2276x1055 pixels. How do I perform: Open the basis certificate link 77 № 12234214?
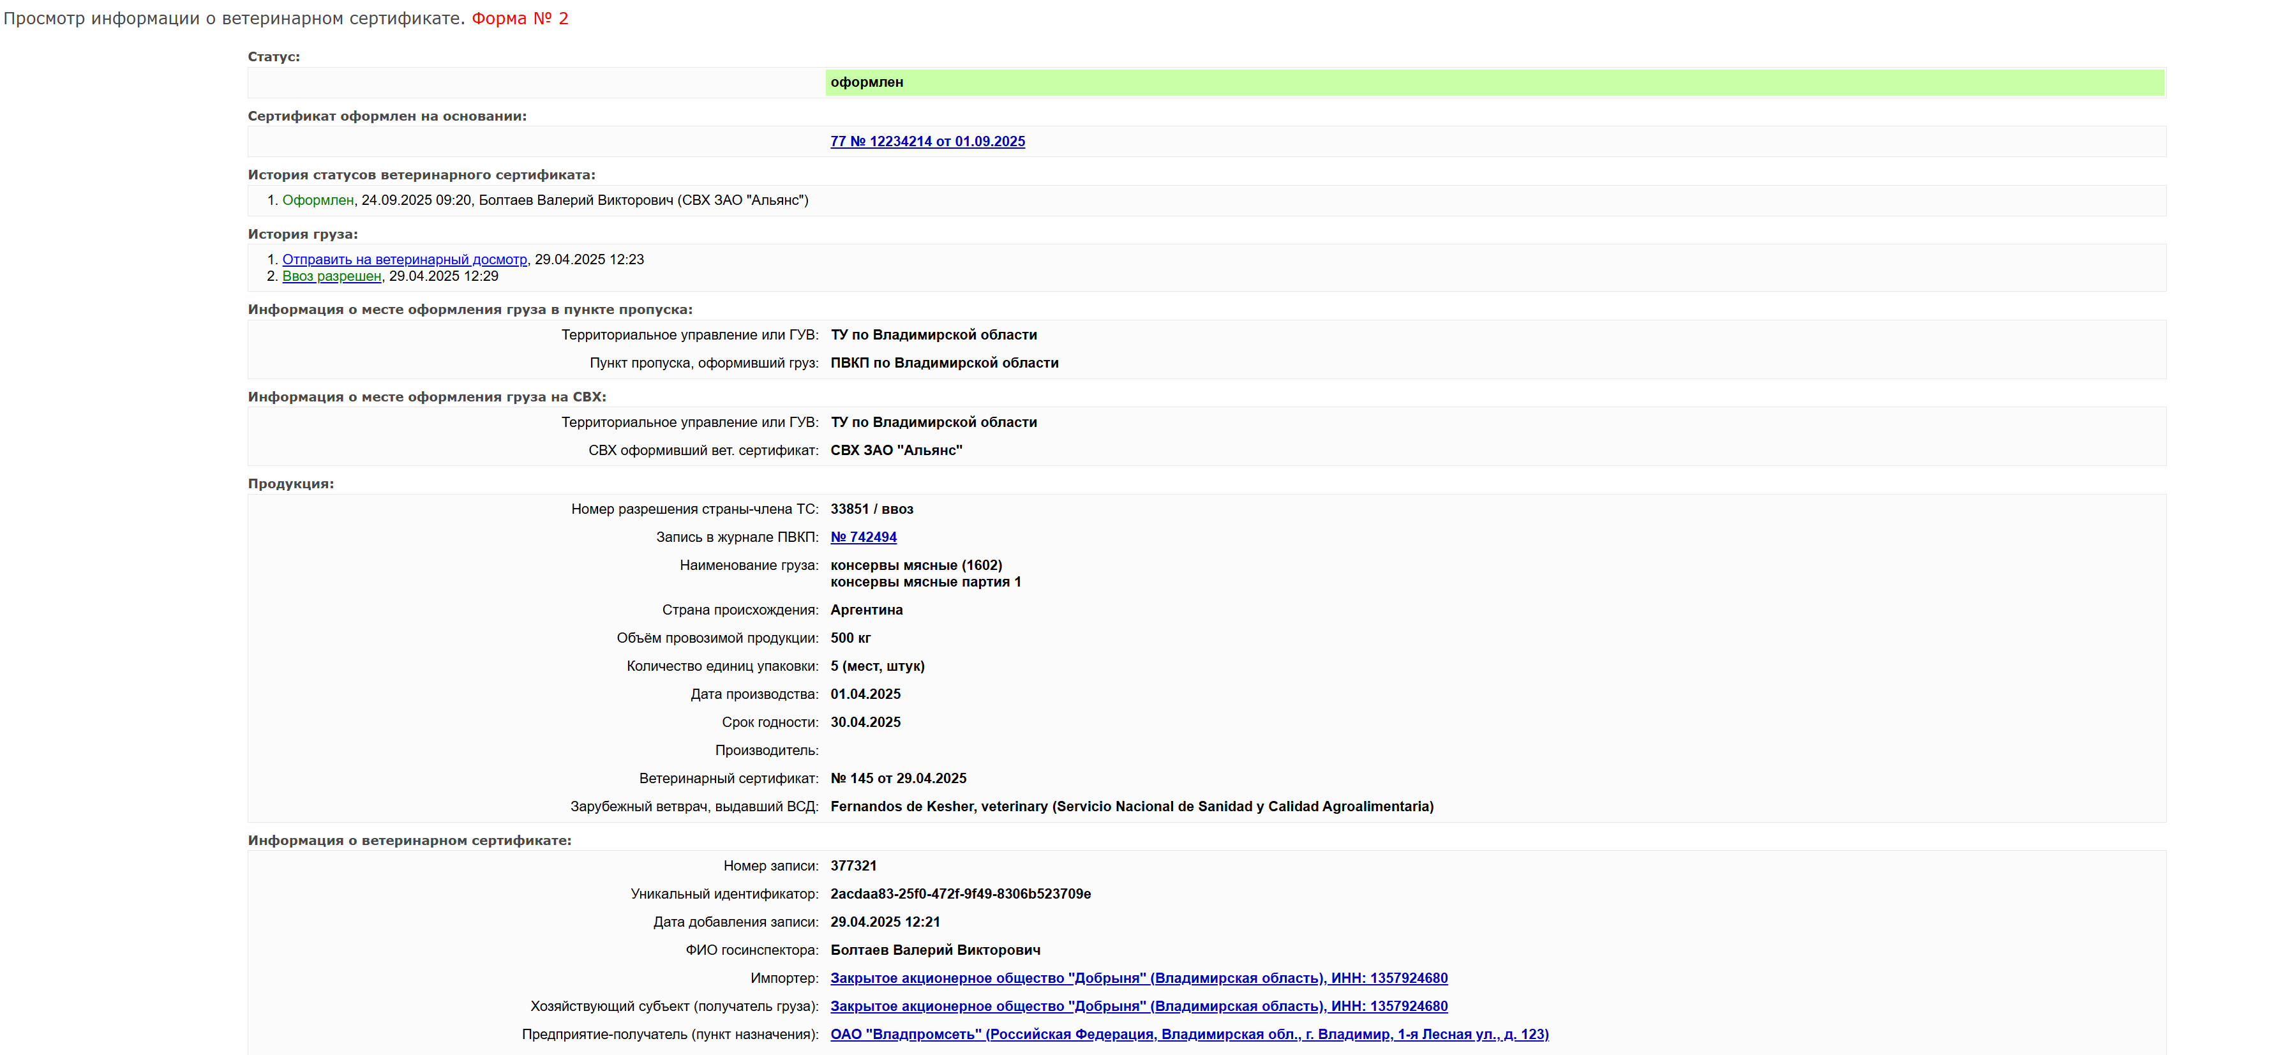(x=927, y=142)
